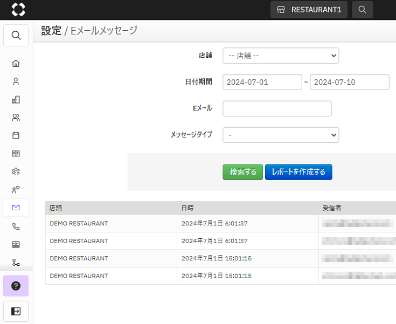This screenshot has height=324, width=396.
Task: Open the building icon in sidebar
Action: coord(16,100)
